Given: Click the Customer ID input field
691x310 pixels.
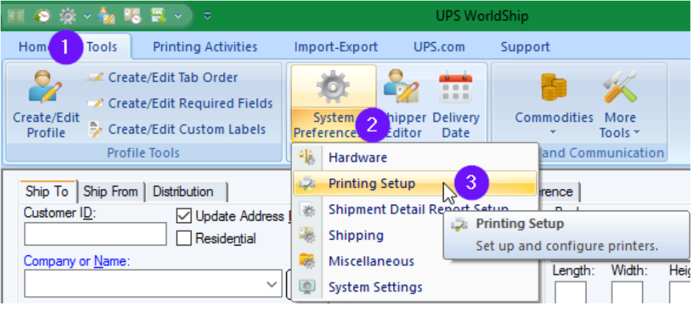Looking at the screenshot, I should click(x=95, y=234).
